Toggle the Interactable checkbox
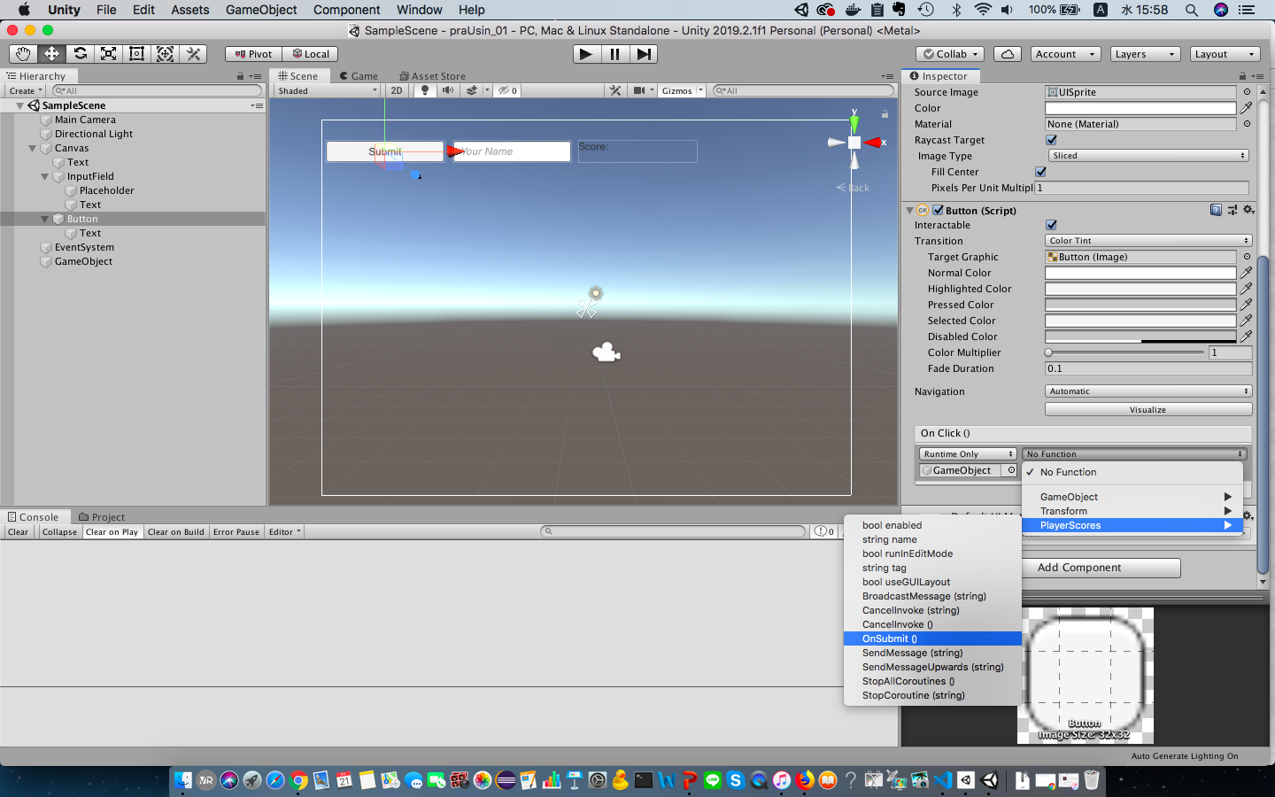1275x797 pixels. click(x=1051, y=225)
